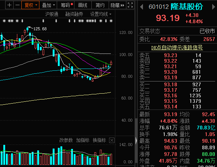Click the rightmost event marker above chart
Image resolution: width=217 pixels, height=167 pixels.
(111, 21)
